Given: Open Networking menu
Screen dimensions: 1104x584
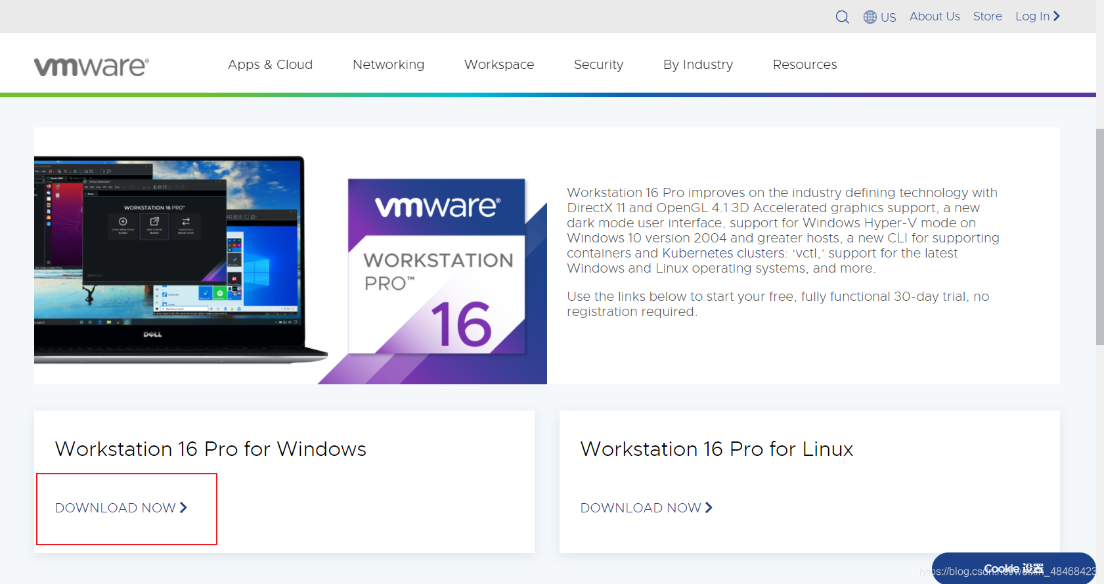Looking at the screenshot, I should [x=388, y=64].
